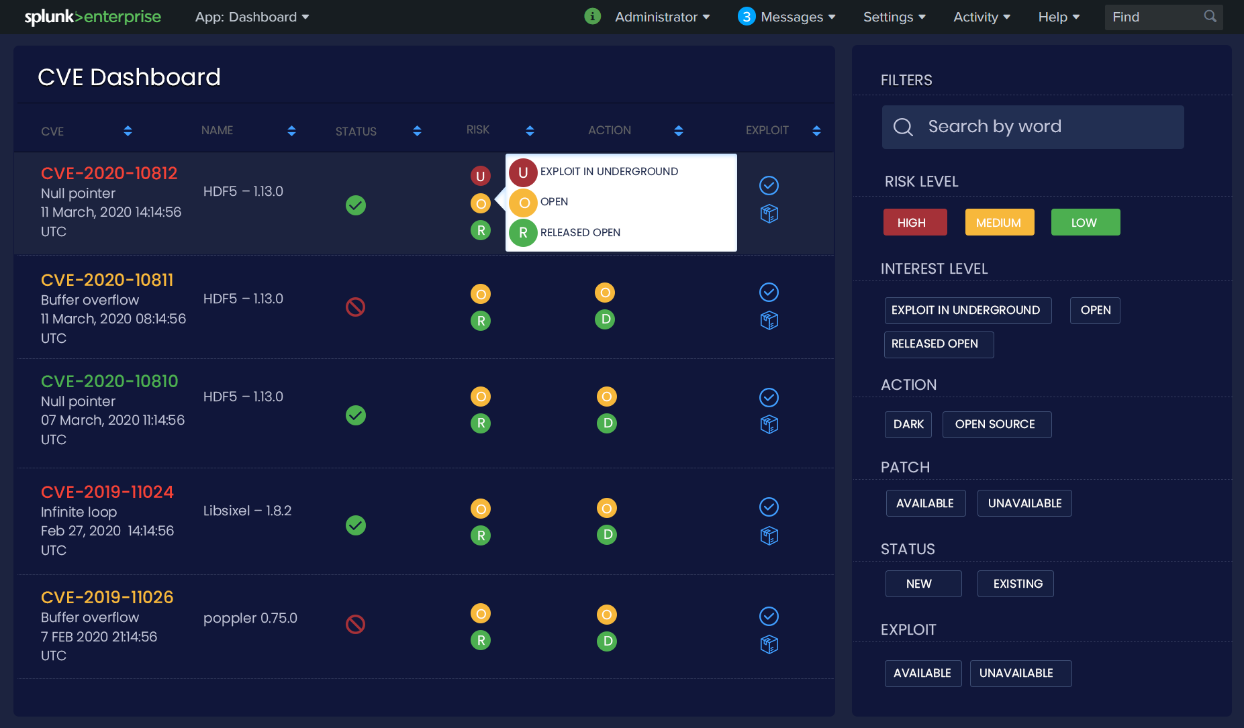Screen dimensions: 1244x728
Task: Toggle the HIGH risk level filter
Action: pos(914,222)
